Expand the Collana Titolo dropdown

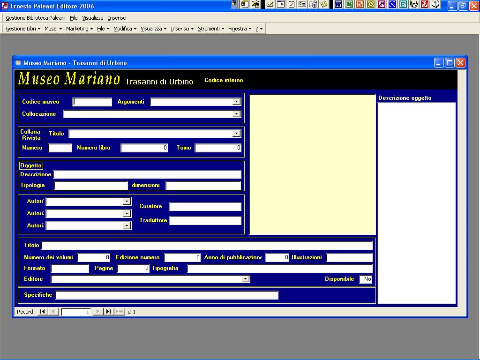click(236, 134)
